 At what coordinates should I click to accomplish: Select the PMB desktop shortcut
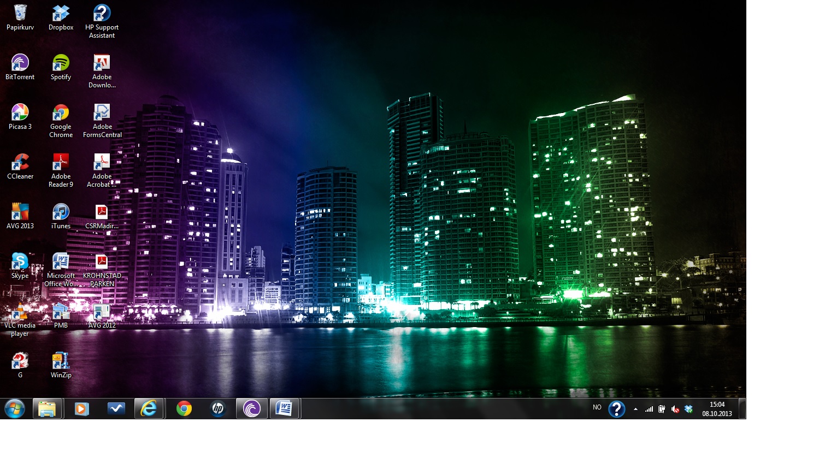[x=61, y=316]
